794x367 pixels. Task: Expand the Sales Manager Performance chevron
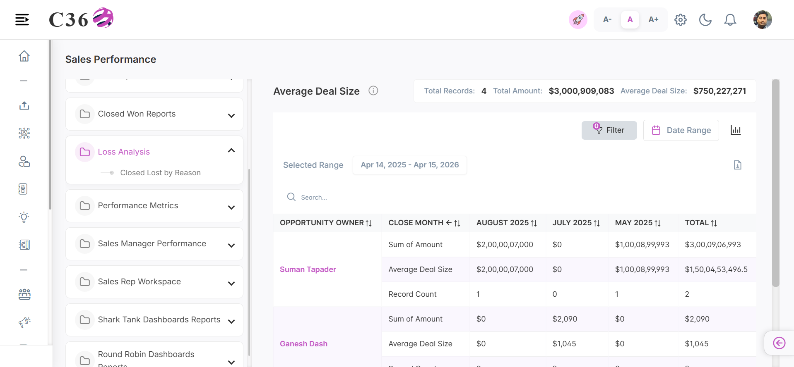[231, 245]
